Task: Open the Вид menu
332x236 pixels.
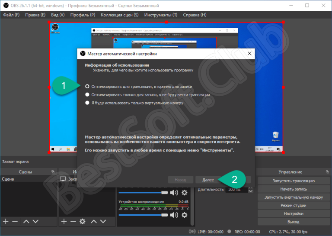Action: click(x=57, y=15)
